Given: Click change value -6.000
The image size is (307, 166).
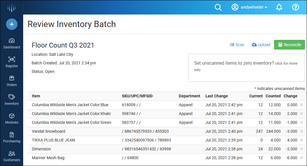Looking at the screenshot, I should tap(292, 158).
